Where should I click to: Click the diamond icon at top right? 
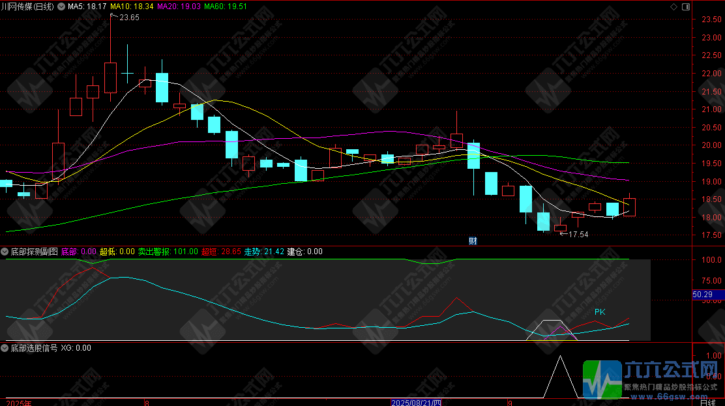tap(673, 7)
